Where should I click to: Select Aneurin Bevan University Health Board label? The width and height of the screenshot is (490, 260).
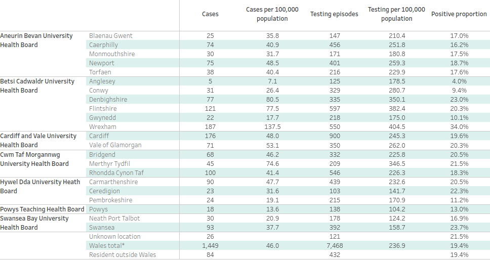pos(36,40)
